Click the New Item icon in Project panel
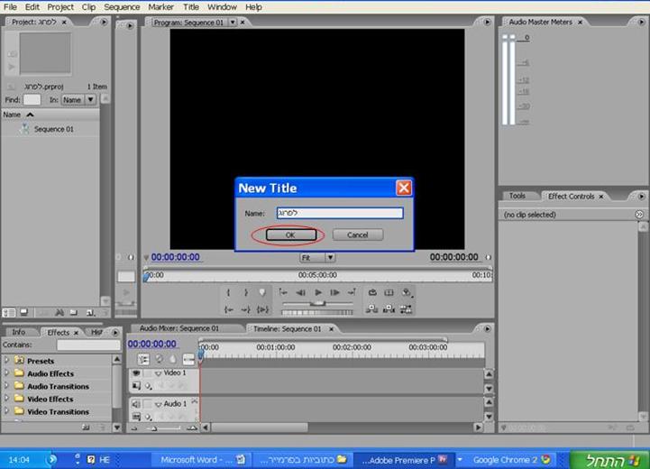The image size is (650, 469). (x=90, y=313)
